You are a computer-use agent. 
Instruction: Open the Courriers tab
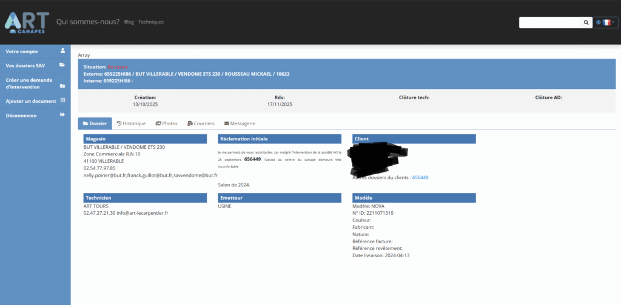click(x=200, y=123)
